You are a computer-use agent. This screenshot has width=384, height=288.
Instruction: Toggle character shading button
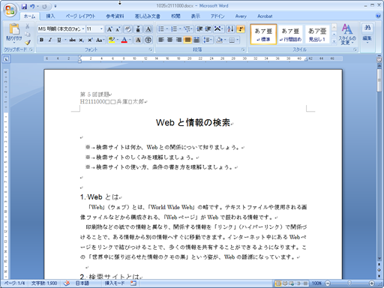point(138,40)
